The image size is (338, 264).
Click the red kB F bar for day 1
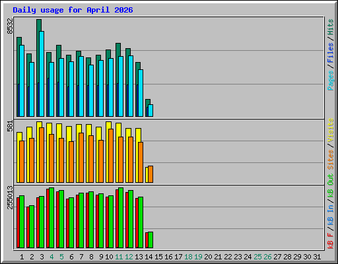(x=18, y=222)
